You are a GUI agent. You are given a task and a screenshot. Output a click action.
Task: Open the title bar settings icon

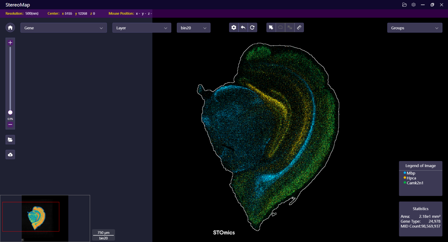(413, 5)
